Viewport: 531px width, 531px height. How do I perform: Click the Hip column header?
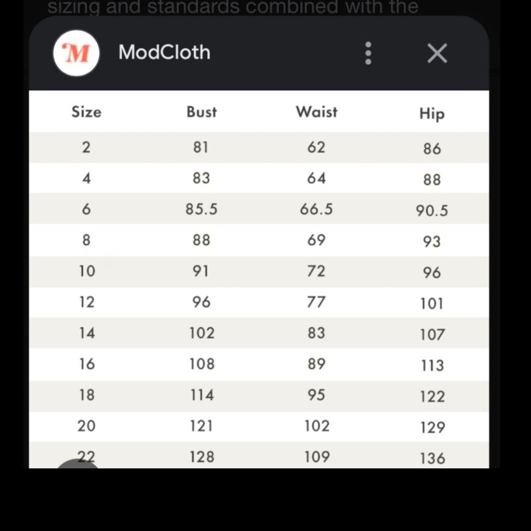pos(432,114)
